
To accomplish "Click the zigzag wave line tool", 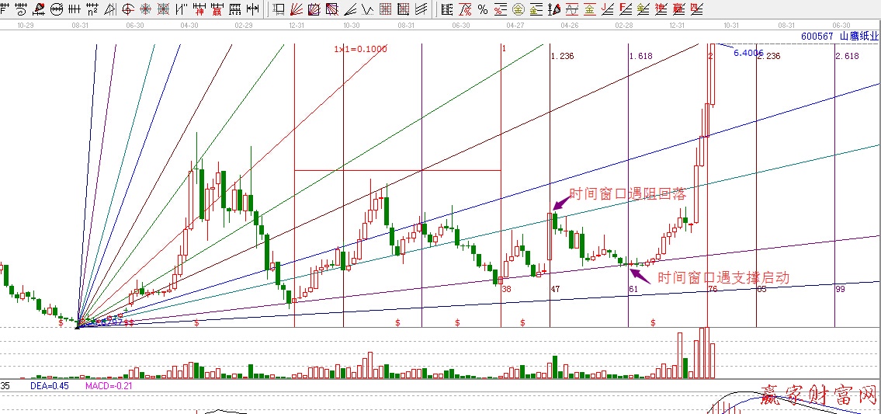I will [x=366, y=9].
